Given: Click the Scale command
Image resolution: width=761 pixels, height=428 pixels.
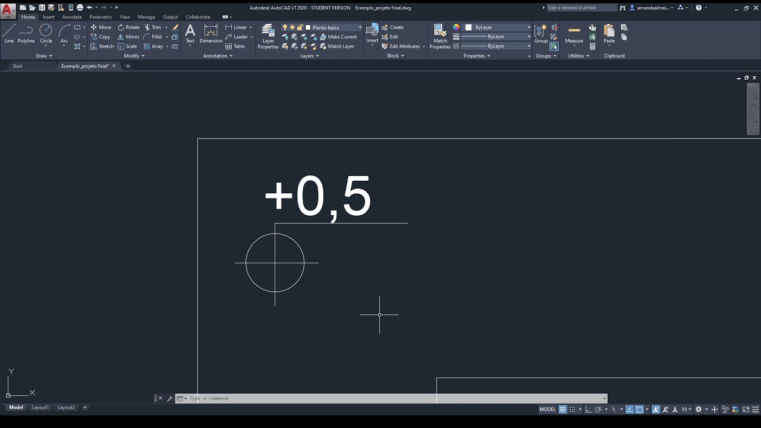Looking at the screenshot, I should [127, 46].
